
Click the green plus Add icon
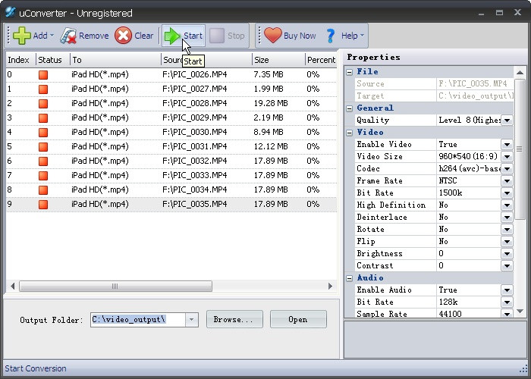pos(22,36)
